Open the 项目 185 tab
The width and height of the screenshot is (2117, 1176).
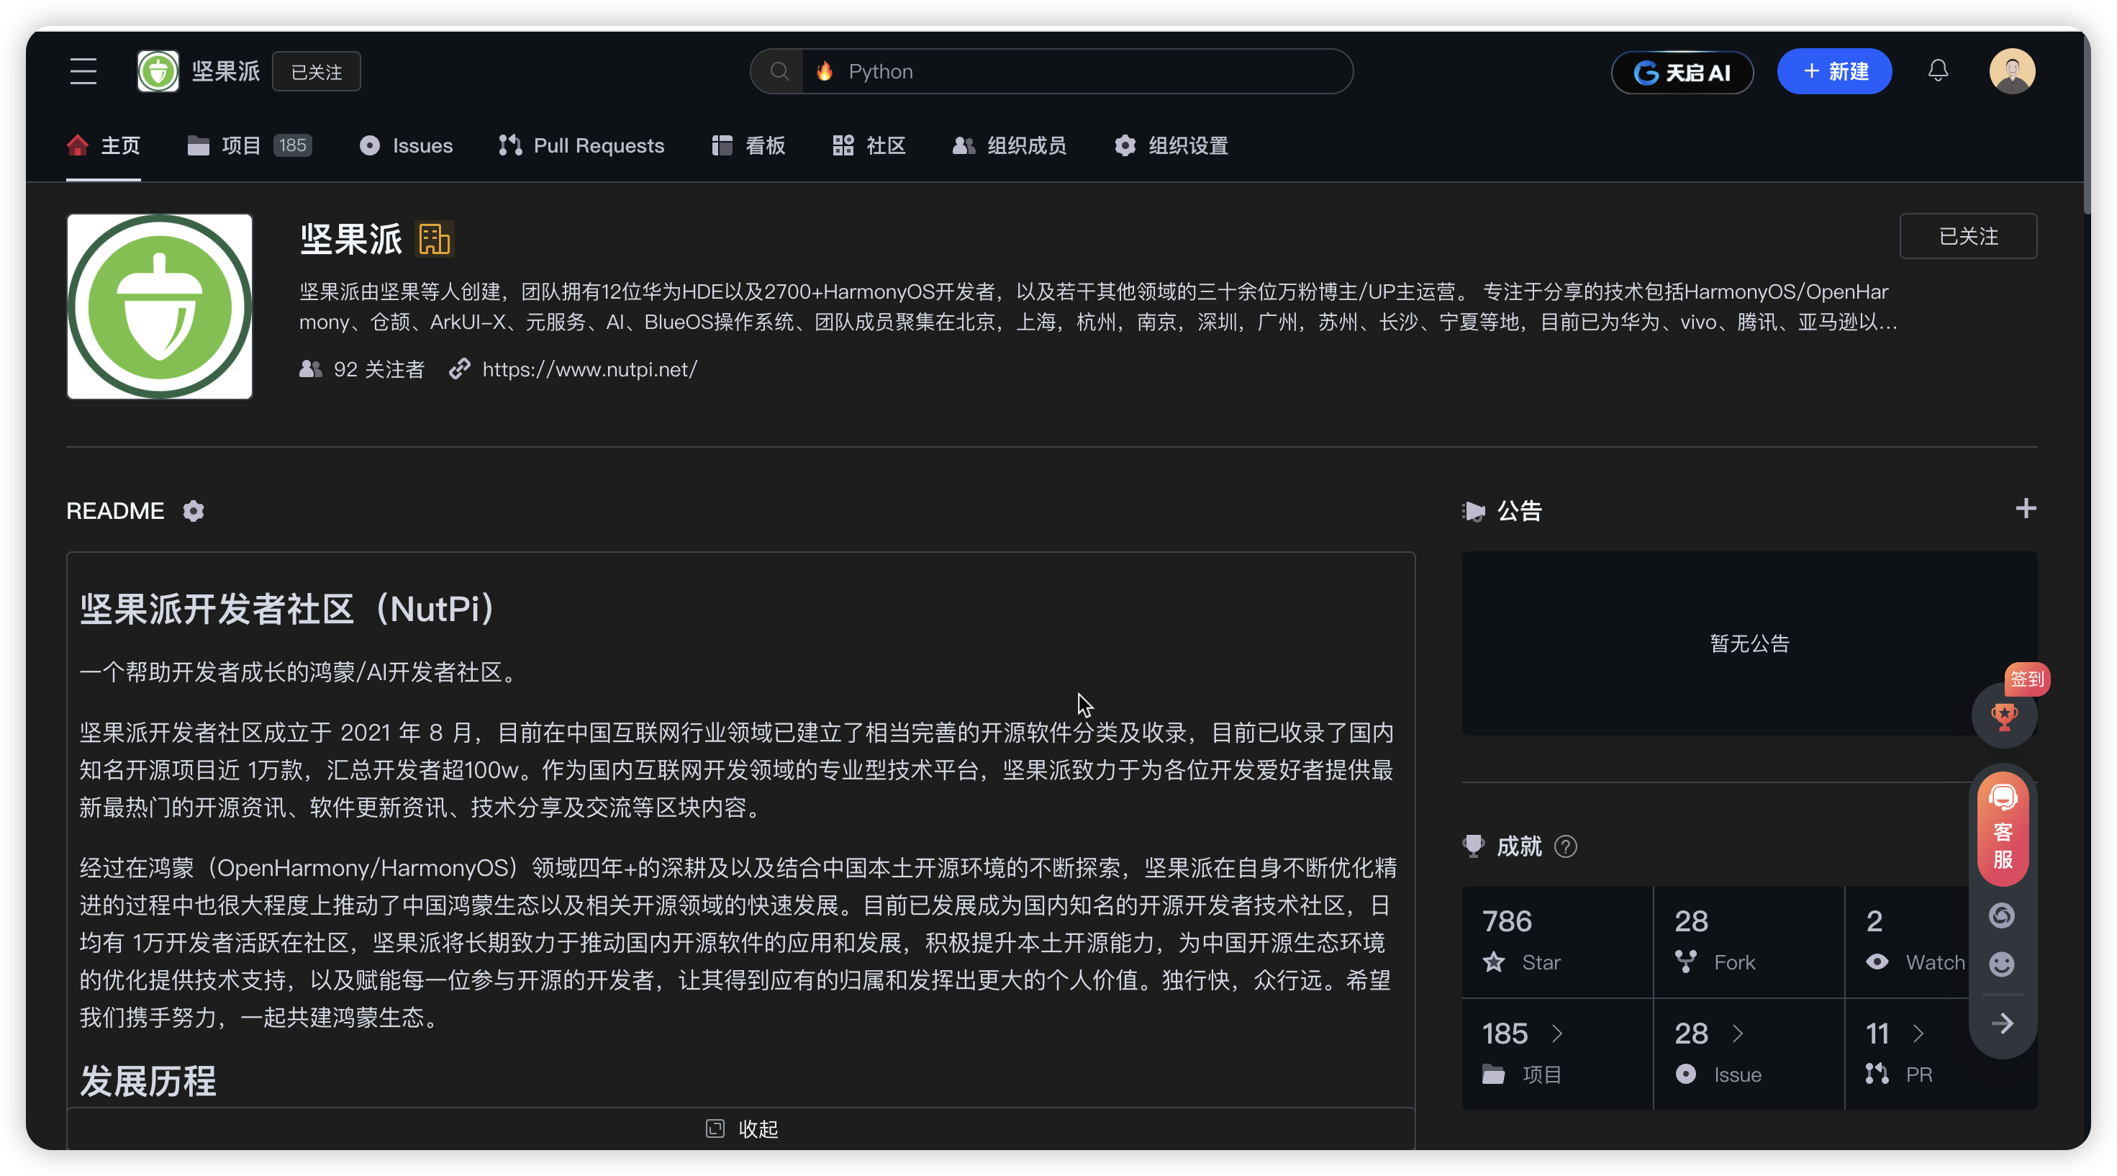pos(249,145)
